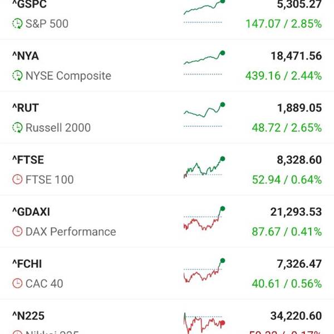The height and width of the screenshot is (334, 334).
Task: Tap the NYSE Composite price 18,471.56
Action: tap(296, 56)
